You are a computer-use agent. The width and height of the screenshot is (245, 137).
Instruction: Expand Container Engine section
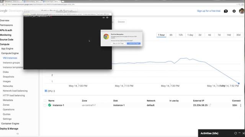10,124
